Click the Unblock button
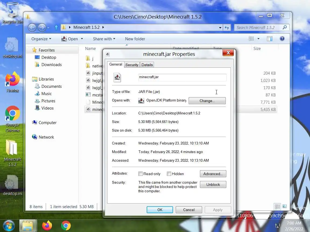Screen dimensions: 310x232 point(213,184)
